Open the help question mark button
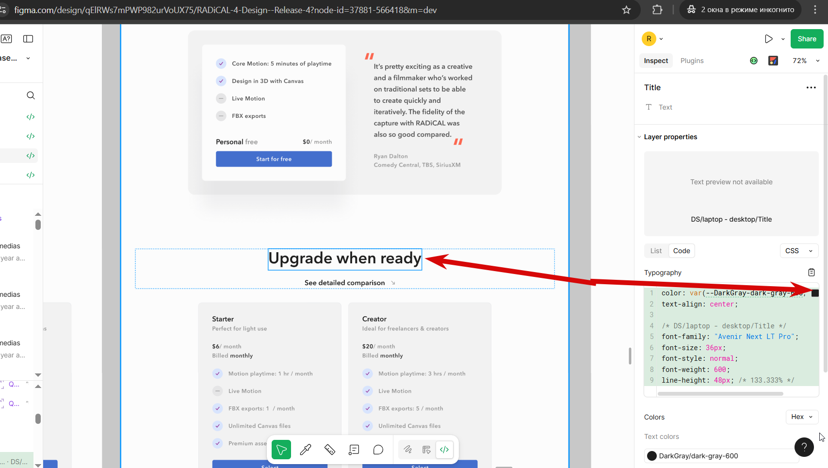 (804, 447)
